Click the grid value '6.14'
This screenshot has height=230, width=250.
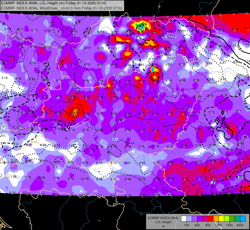pos(114,163)
